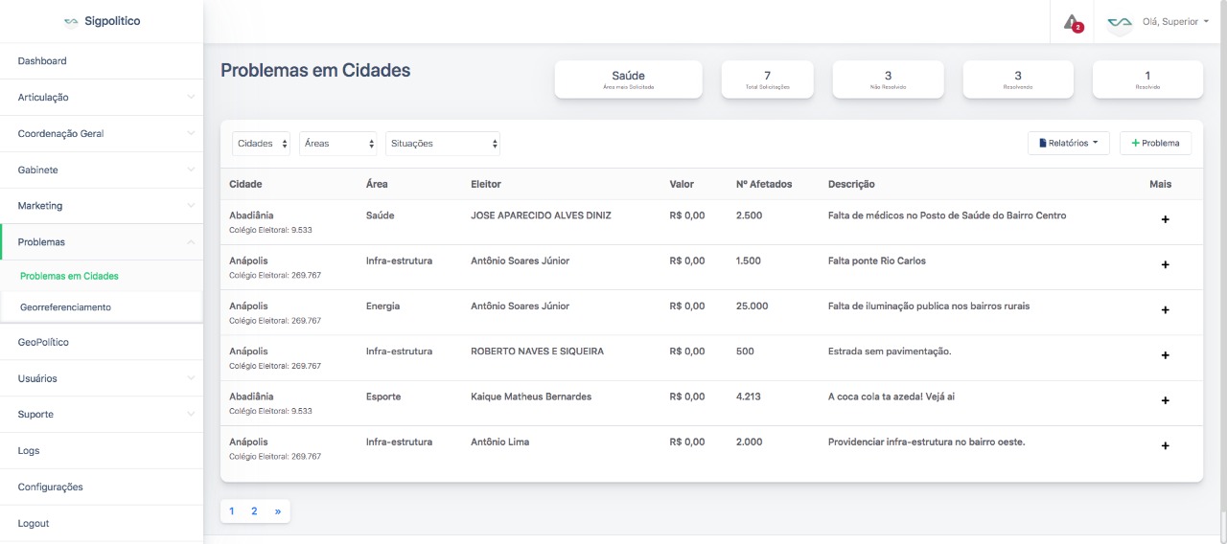This screenshot has height=544, width=1227.
Task: Expand details plus icon for Abadiânia Saúde row
Action: (1165, 219)
